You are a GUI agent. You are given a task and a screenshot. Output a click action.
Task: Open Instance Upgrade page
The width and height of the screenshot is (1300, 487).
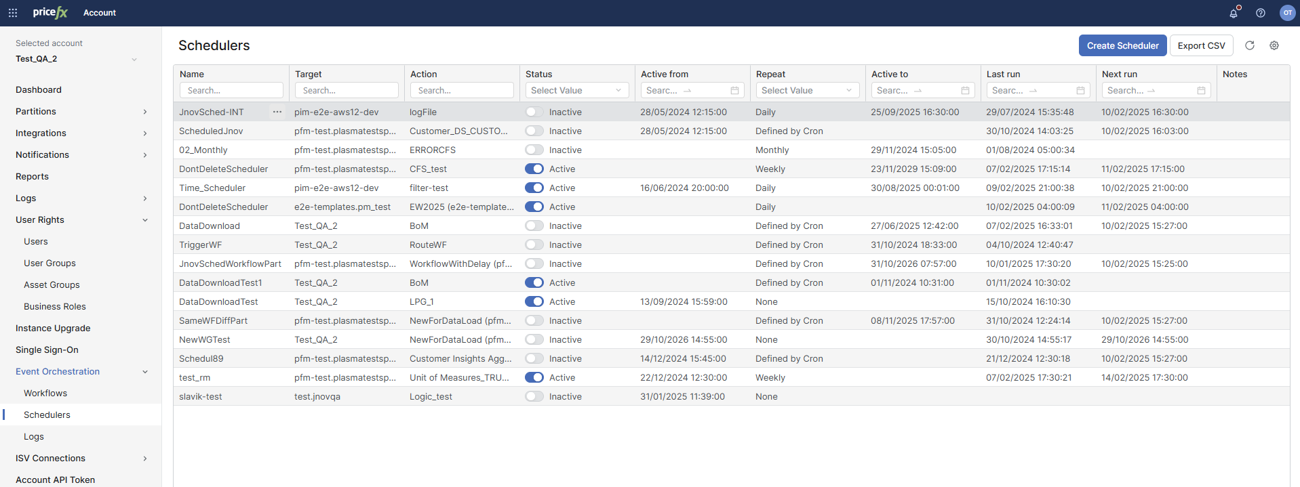(53, 328)
